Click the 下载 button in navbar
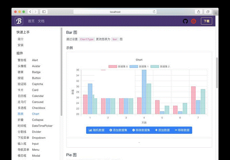230x160 pixels. point(206,21)
